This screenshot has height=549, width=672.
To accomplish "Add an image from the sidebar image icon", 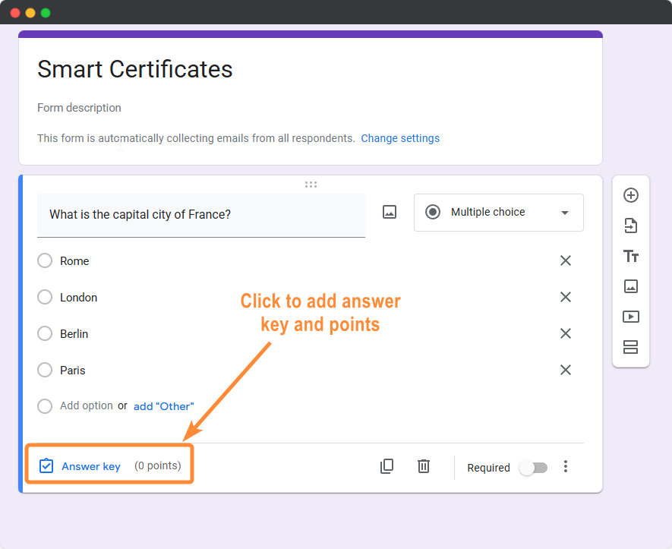I will click(631, 286).
